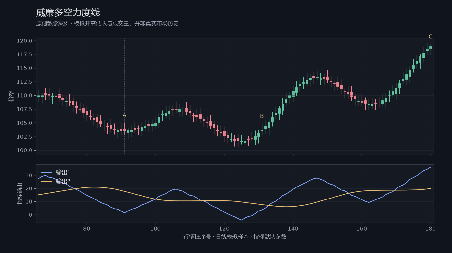Click the 115.0 price axis tick
The image size is (452, 253).
coord(24,68)
